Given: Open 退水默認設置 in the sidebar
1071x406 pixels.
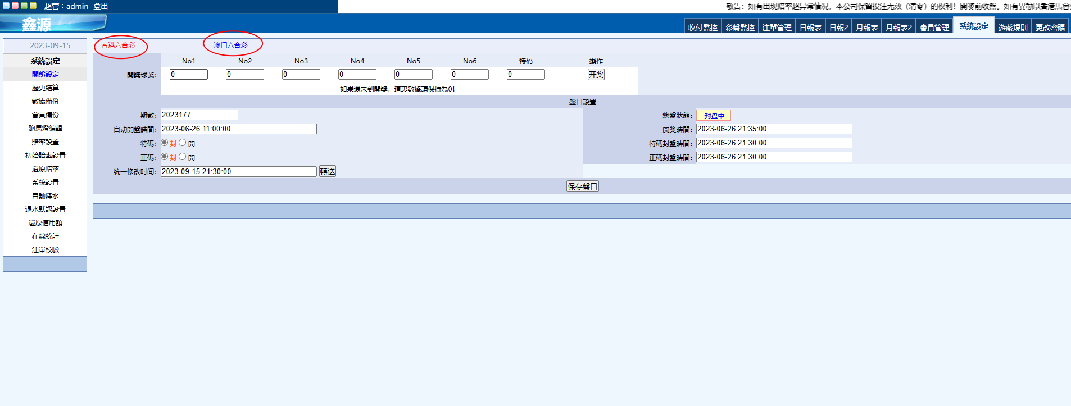Looking at the screenshot, I should 45,209.
